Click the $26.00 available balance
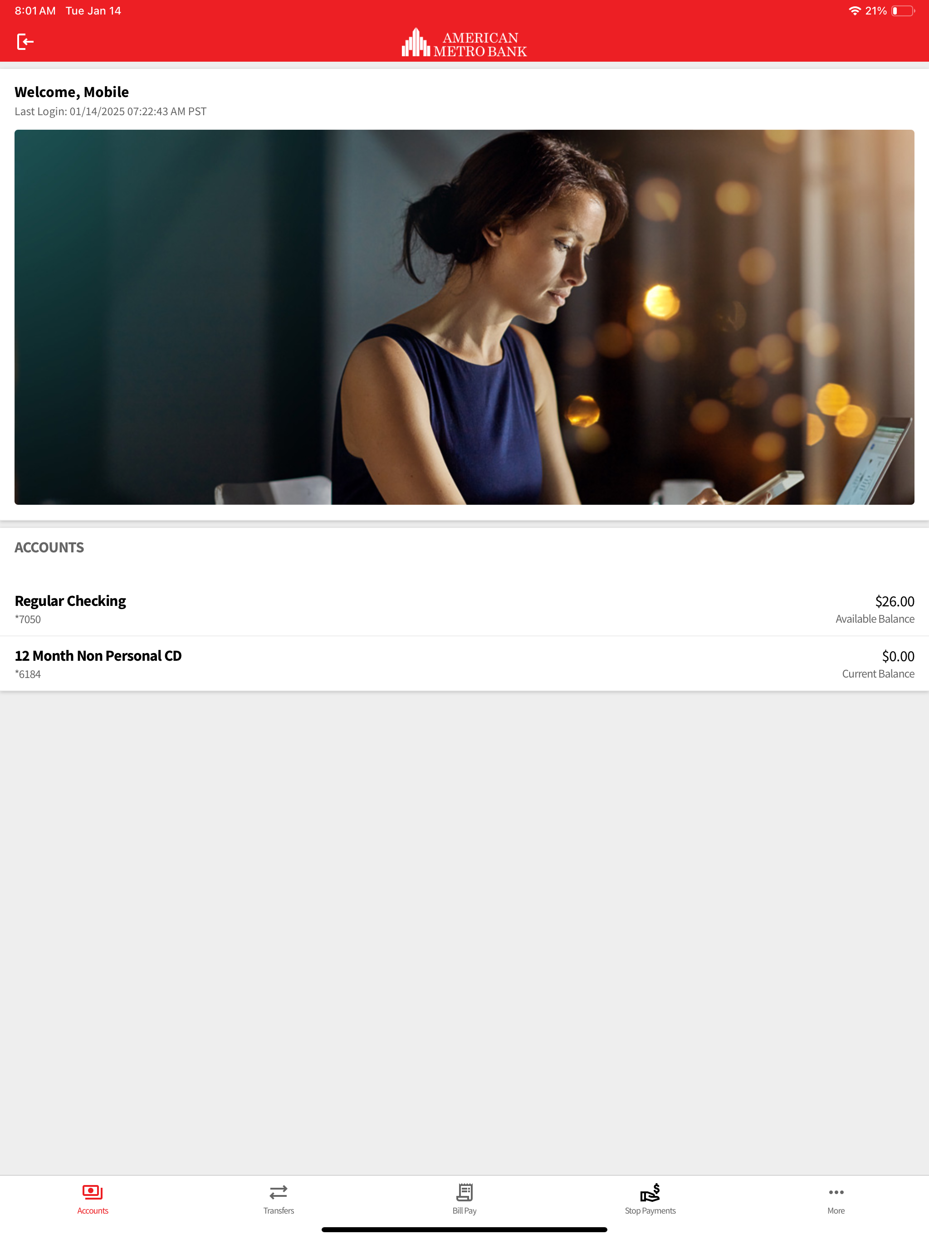Image resolution: width=929 pixels, height=1239 pixels. [x=894, y=601]
